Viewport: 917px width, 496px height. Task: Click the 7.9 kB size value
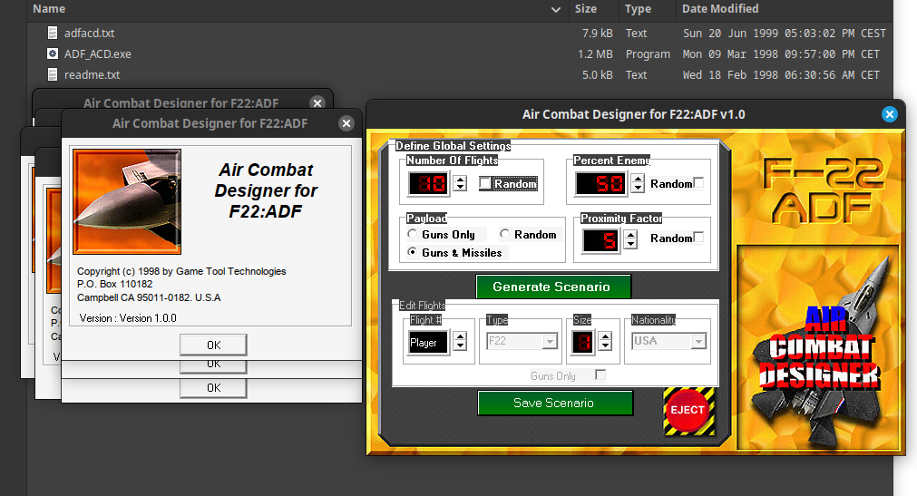(597, 34)
